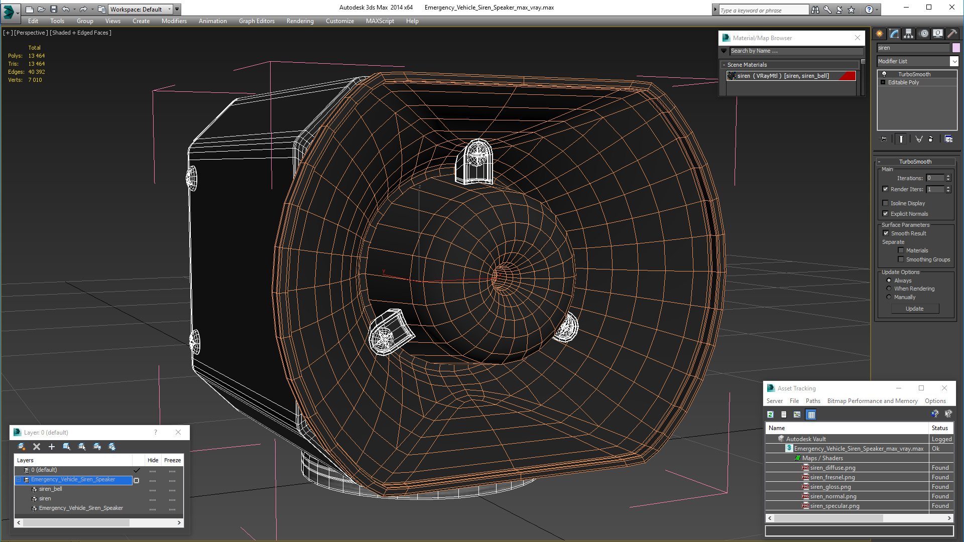Enable the Isoline Display checkbox

885,203
